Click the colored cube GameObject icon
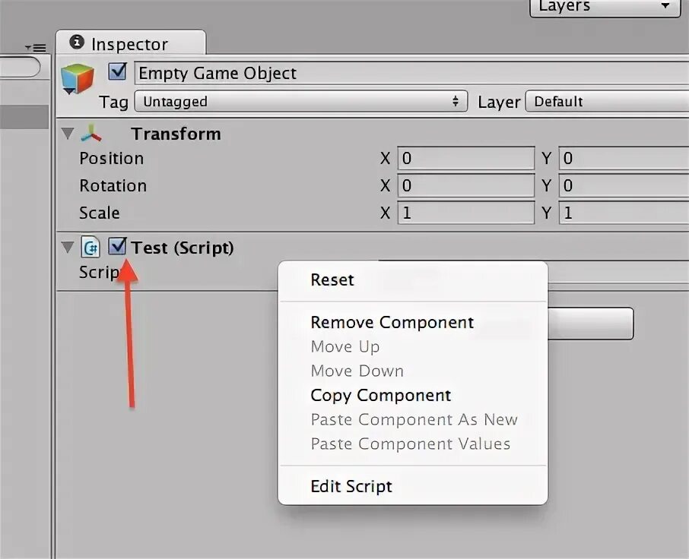The height and width of the screenshot is (559, 689). click(78, 78)
